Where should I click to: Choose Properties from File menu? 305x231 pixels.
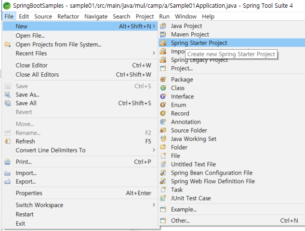point(80,193)
